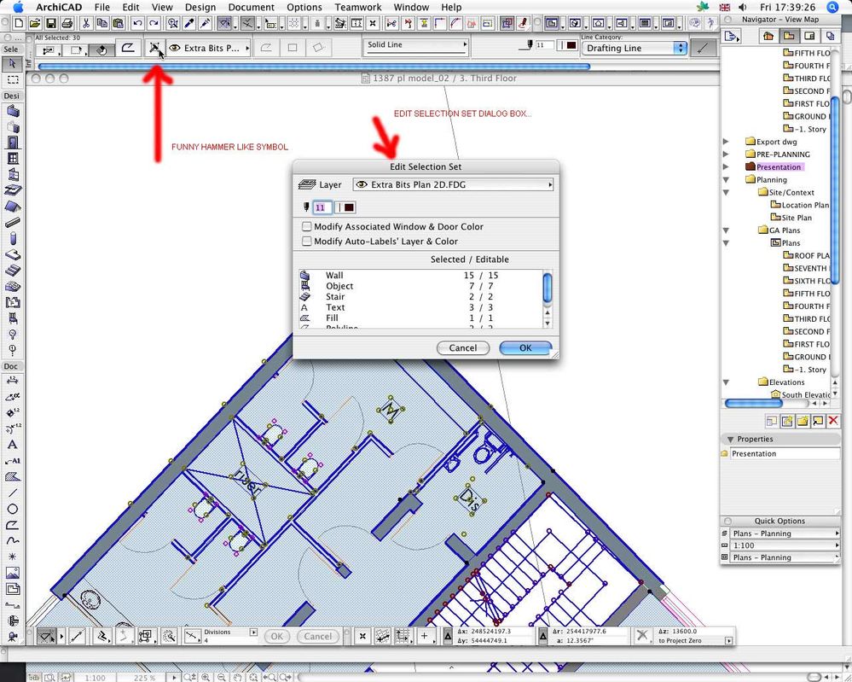This screenshot has height=682, width=852.
Task: Click the New document icon in toolbar
Action: click(x=19, y=23)
